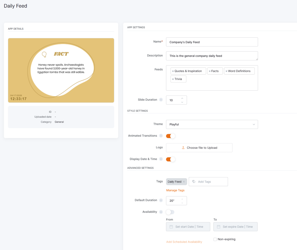Decrease Default Duration with the down arrow

(182, 203)
